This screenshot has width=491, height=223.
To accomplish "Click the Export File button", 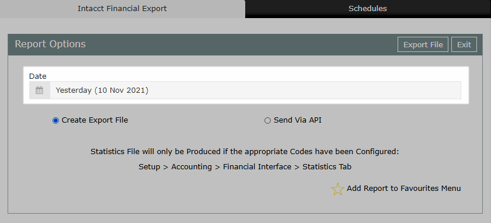I will coord(423,44).
